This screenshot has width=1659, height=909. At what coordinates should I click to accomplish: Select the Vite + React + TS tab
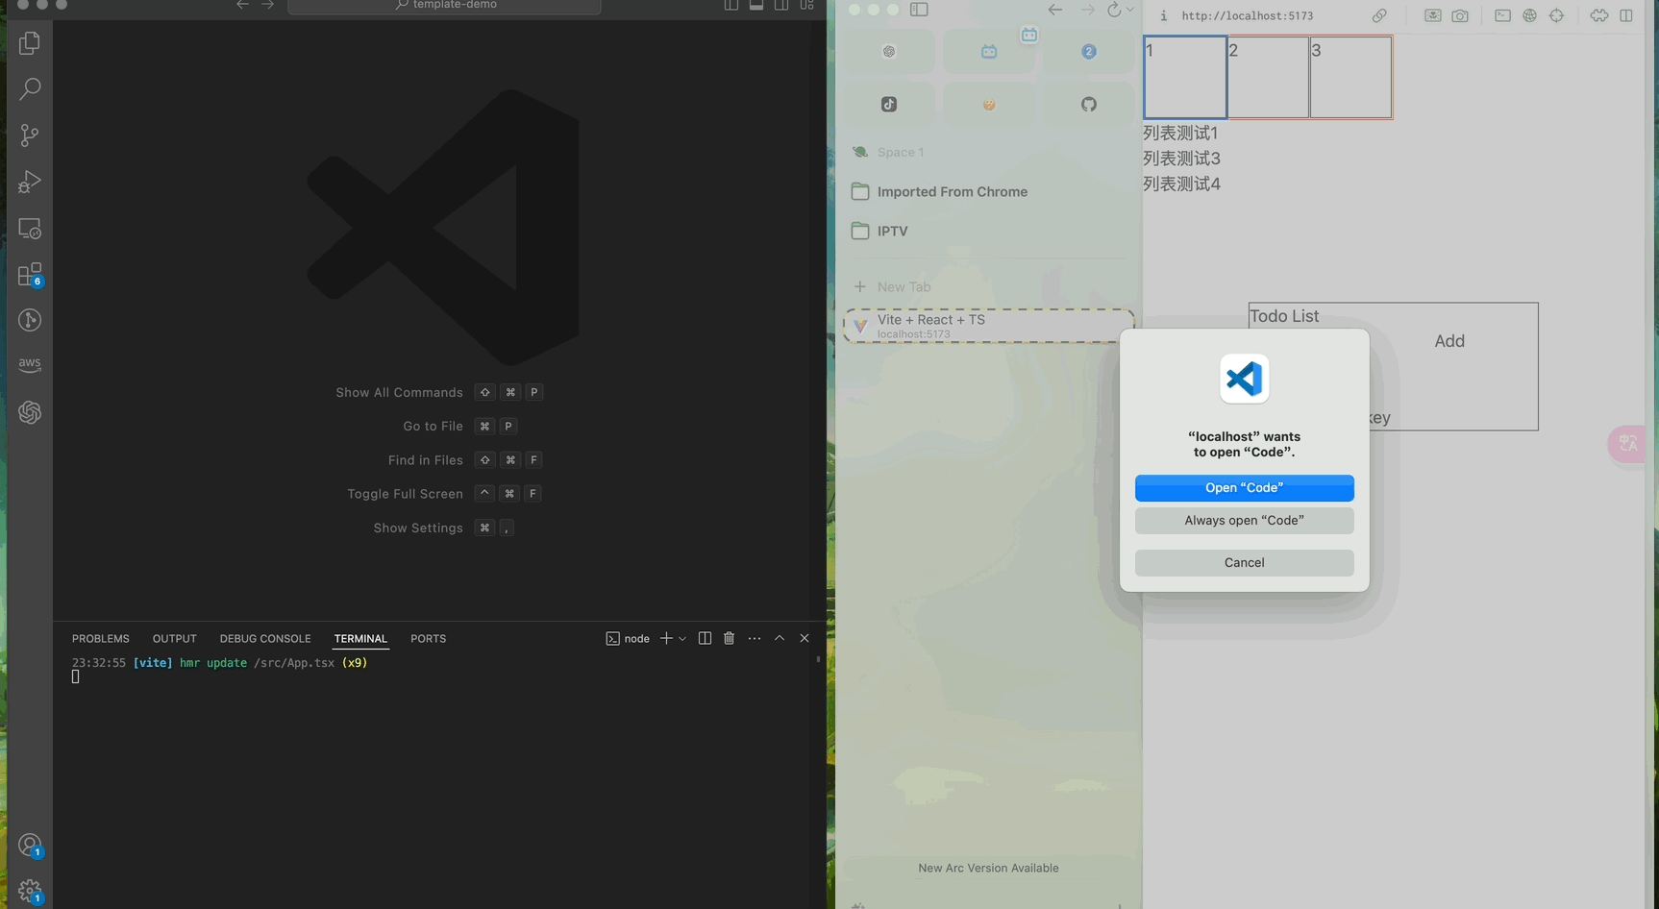[988, 326]
